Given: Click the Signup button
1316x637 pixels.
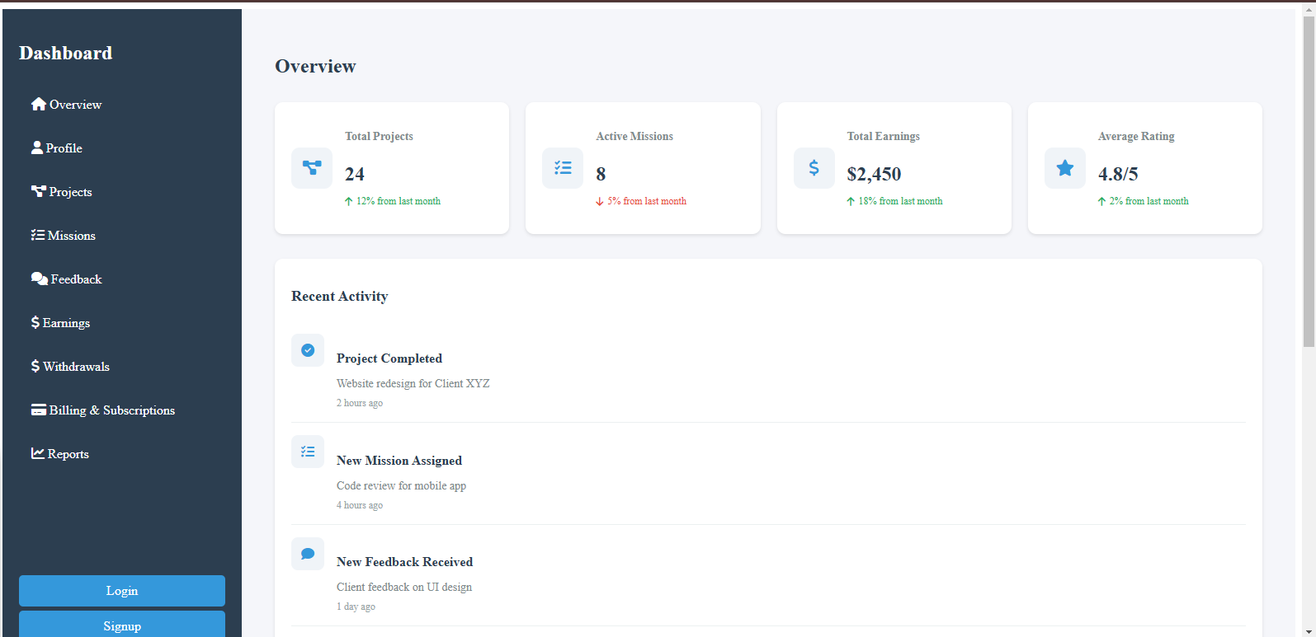Looking at the screenshot, I should coord(122,625).
